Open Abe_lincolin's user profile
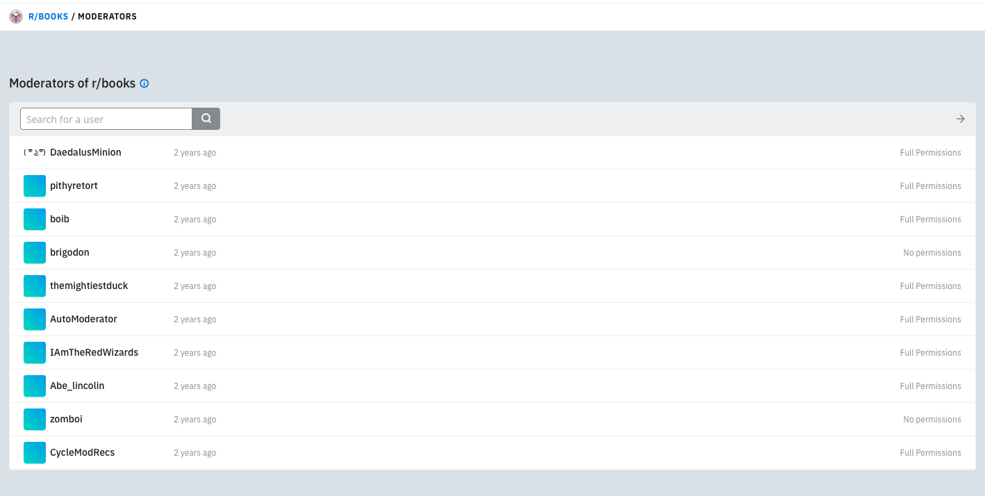The width and height of the screenshot is (985, 496). [77, 386]
